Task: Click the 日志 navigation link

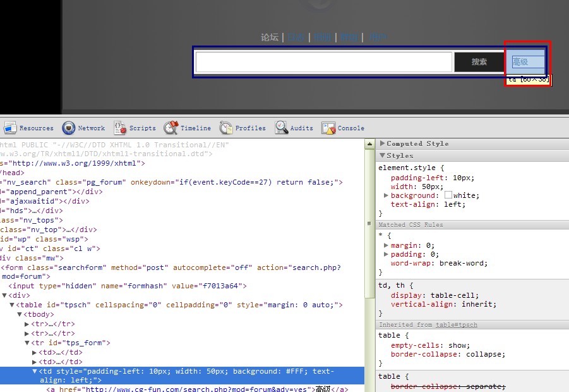Action: (x=296, y=37)
